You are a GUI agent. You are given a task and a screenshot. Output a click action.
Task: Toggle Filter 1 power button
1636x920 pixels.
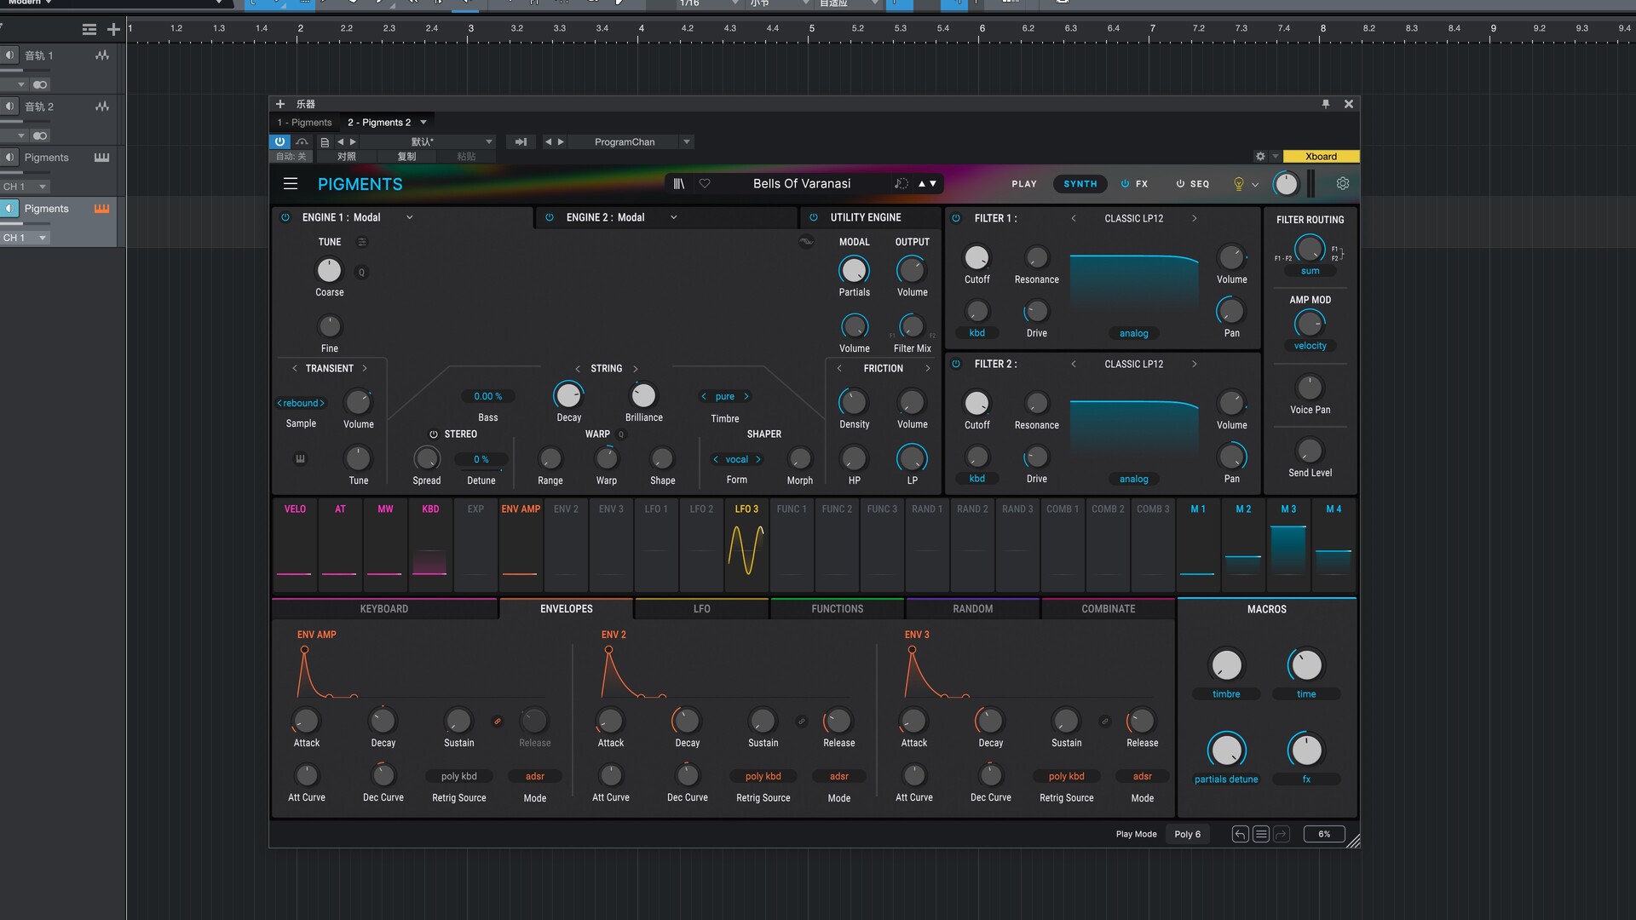point(956,218)
